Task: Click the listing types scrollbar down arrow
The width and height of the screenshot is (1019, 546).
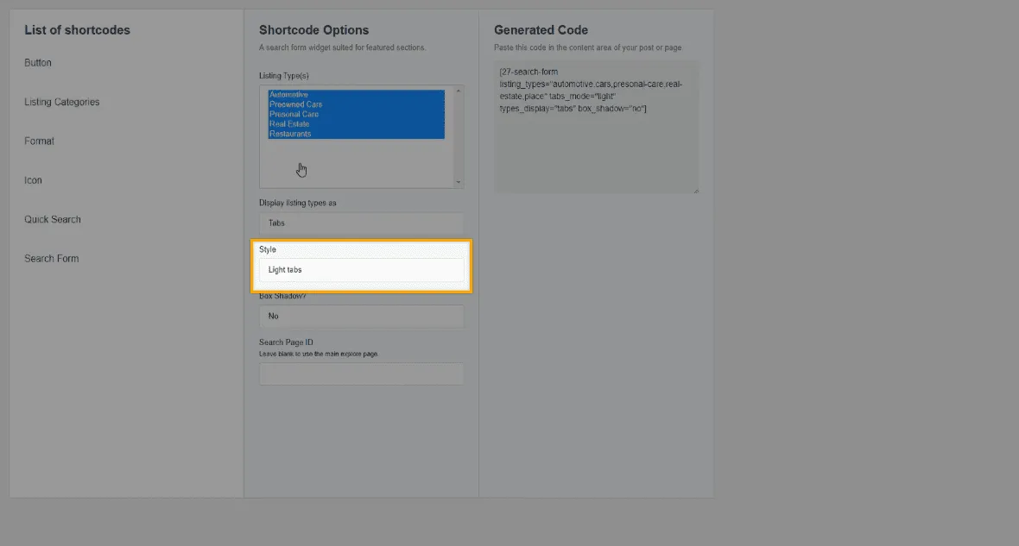Action: click(x=459, y=182)
